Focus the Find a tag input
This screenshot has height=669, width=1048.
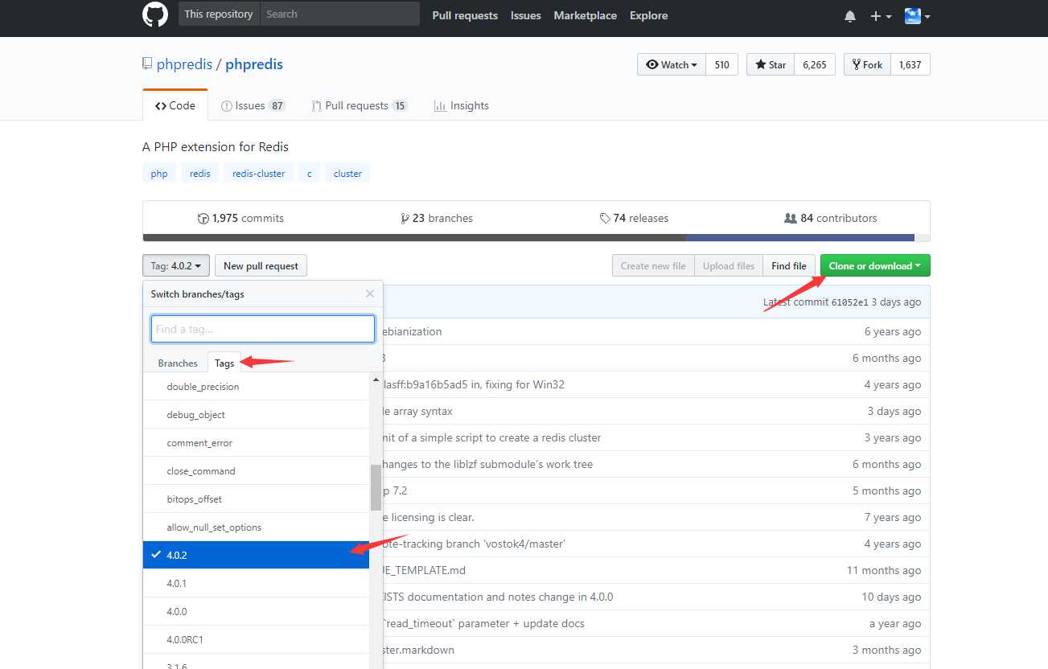coord(263,329)
